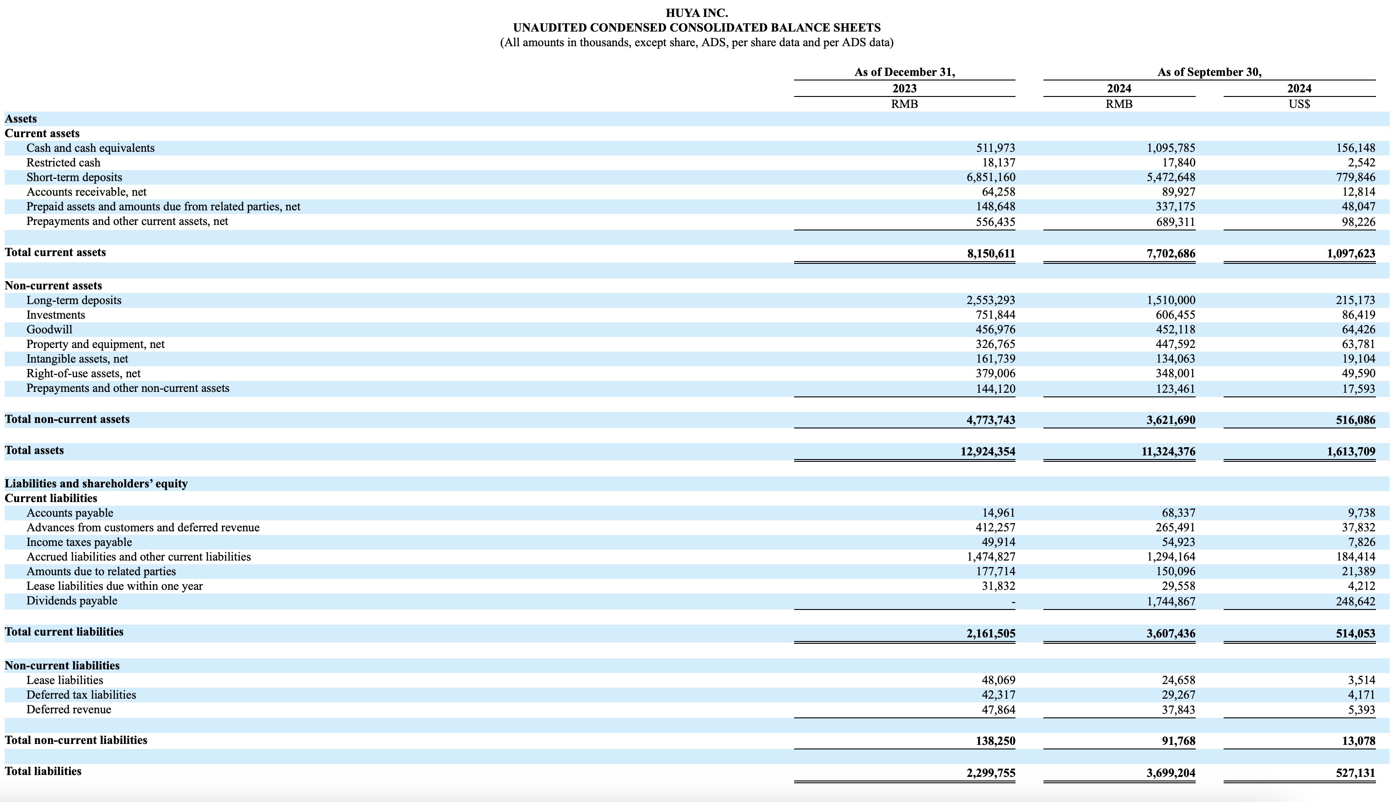Select short-term deposits US$ value 779,846
This screenshot has height=802, width=1397.
tap(1355, 177)
